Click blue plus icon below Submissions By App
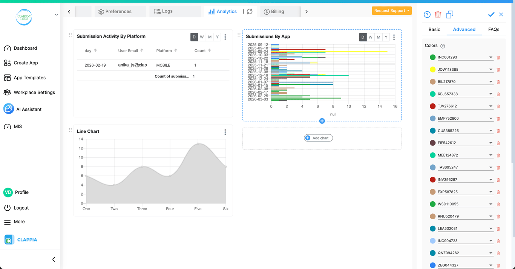515x269 pixels. tap(322, 121)
